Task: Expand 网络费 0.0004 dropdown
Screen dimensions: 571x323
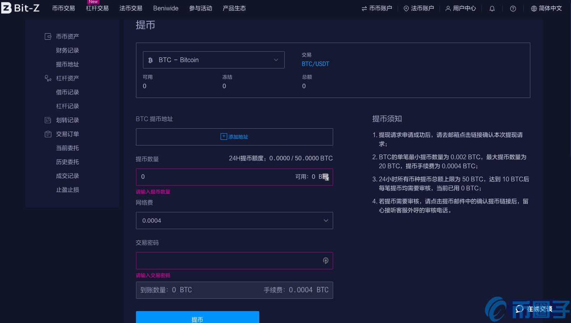Action: [x=235, y=221]
